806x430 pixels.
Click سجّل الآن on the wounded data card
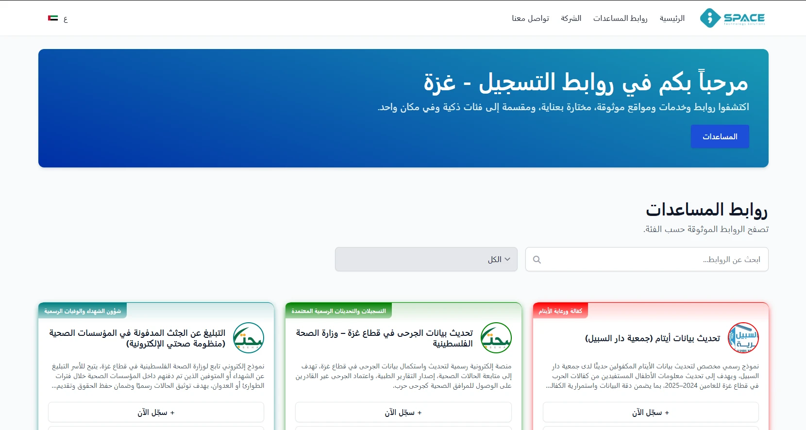coord(403,412)
